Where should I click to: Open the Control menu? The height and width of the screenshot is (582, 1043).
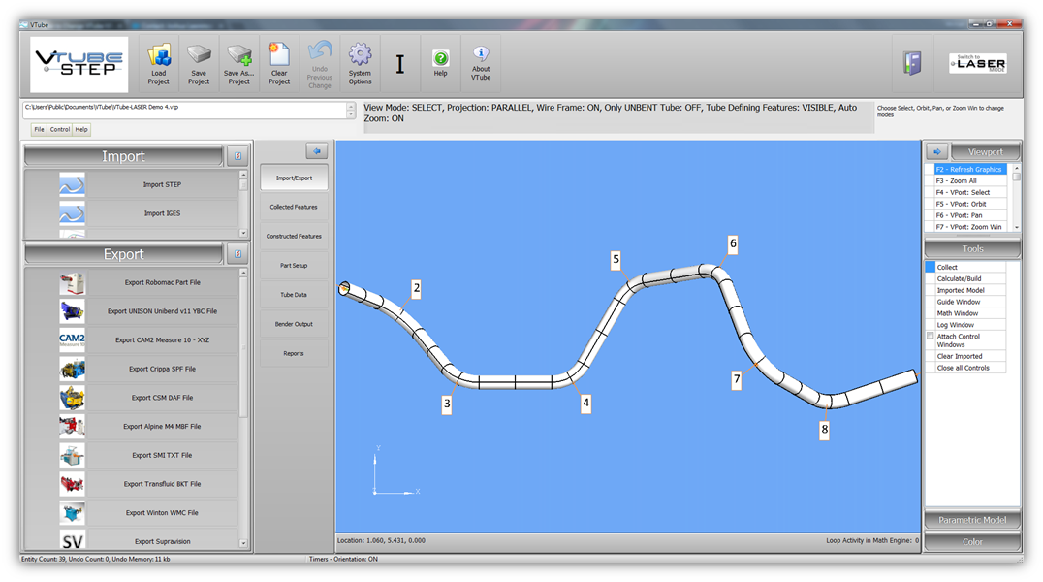[60, 129]
